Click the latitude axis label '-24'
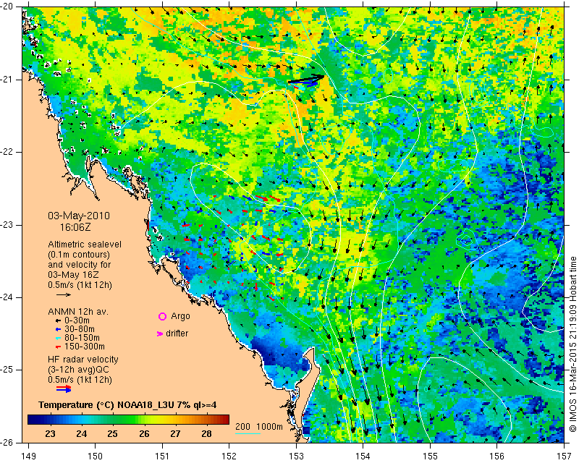Image resolution: width=579 pixels, height=463 pixels. [x=7, y=297]
